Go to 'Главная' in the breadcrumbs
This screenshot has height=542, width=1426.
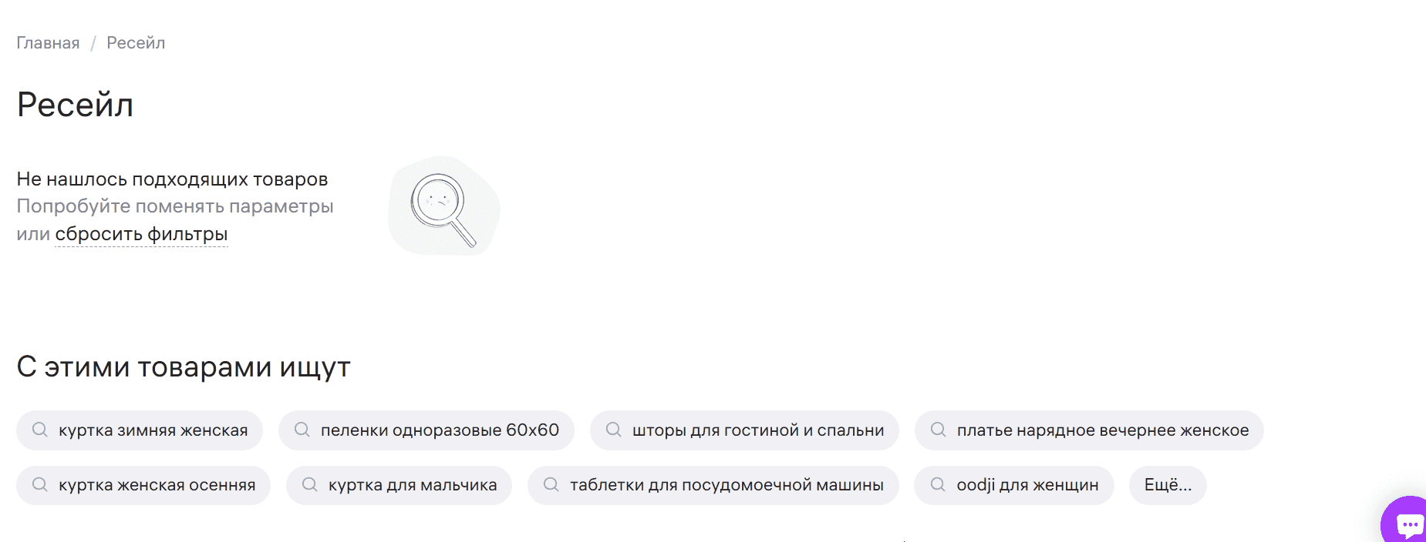tap(48, 43)
